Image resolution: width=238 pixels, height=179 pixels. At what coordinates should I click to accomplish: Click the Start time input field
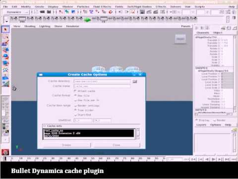click(83, 120)
